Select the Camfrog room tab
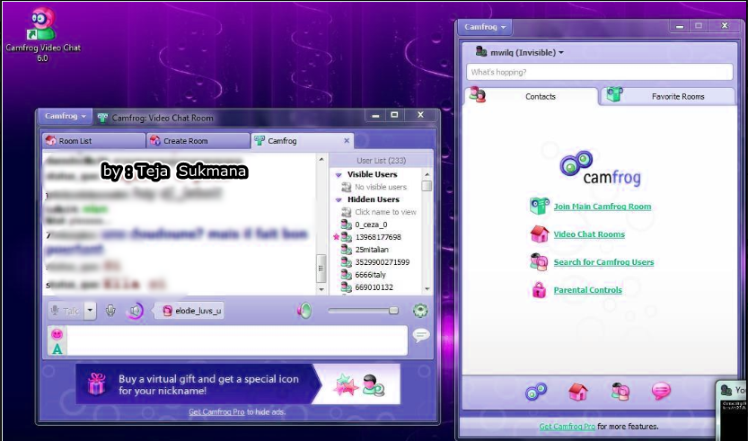The image size is (748, 441). tap(295, 141)
